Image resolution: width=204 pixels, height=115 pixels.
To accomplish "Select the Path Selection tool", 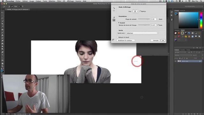I will click(2, 57).
